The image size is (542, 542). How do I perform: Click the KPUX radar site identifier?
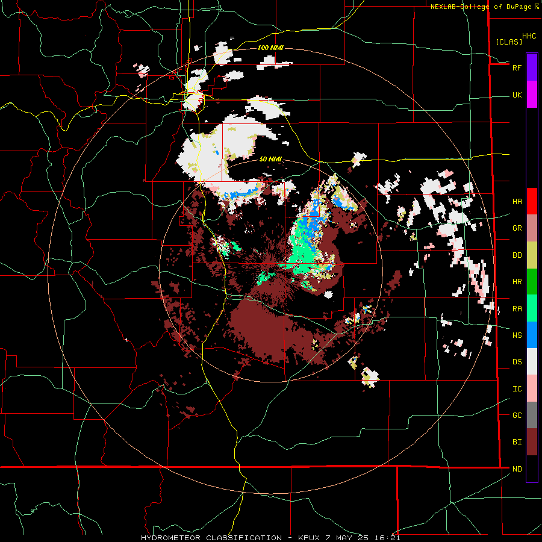click(309, 538)
